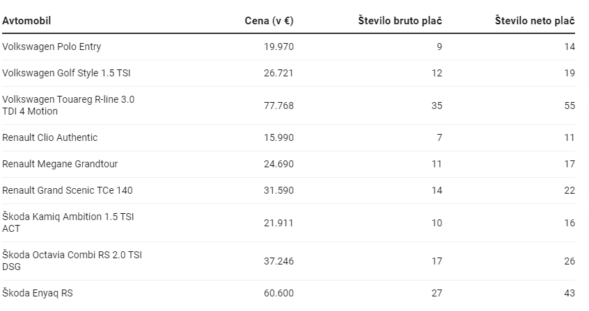The image size is (589, 311).
Task: Select the Volkswagen Polo Entry row
Action: 288,47
